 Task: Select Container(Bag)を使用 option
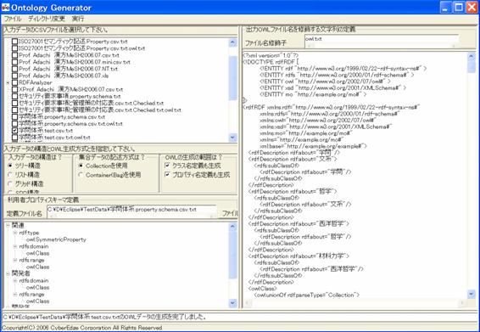tap(81, 175)
